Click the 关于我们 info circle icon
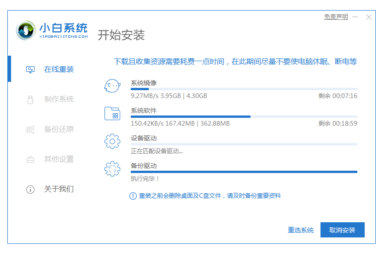 (x=30, y=189)
